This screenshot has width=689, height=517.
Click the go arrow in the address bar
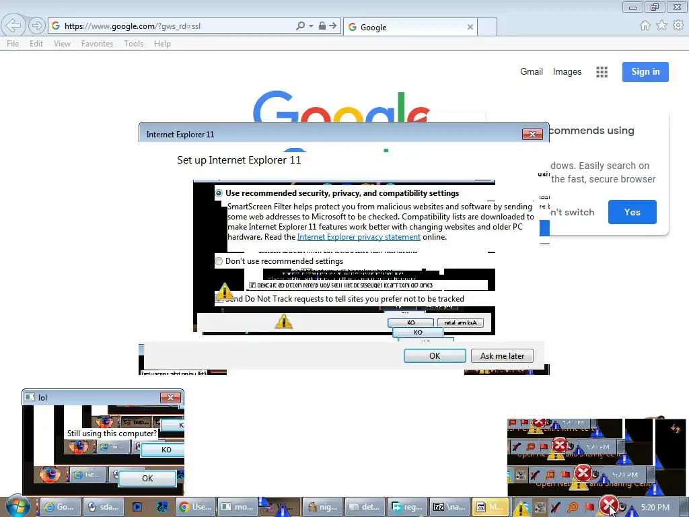tap(333, 26)
